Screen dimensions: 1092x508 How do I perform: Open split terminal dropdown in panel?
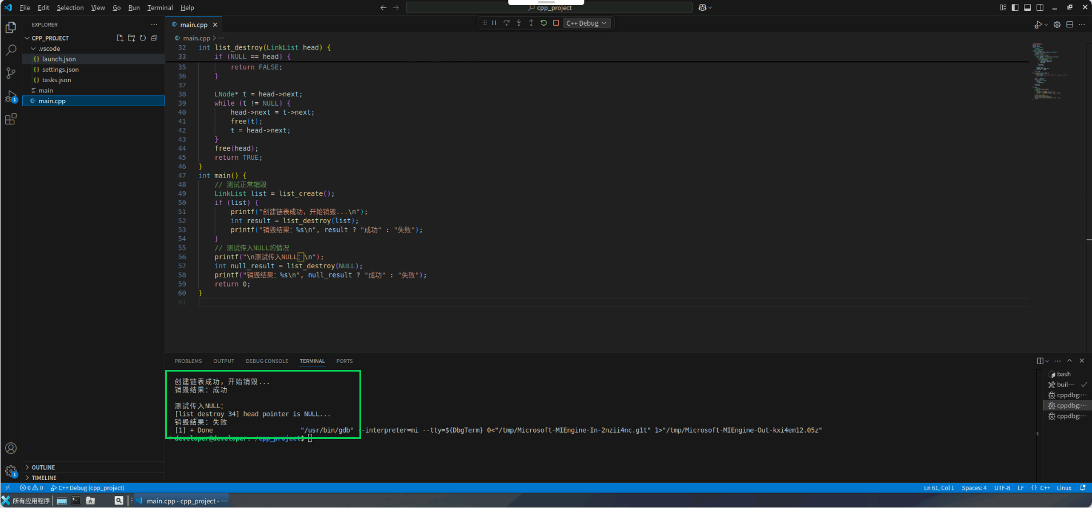click(1047, 361)
